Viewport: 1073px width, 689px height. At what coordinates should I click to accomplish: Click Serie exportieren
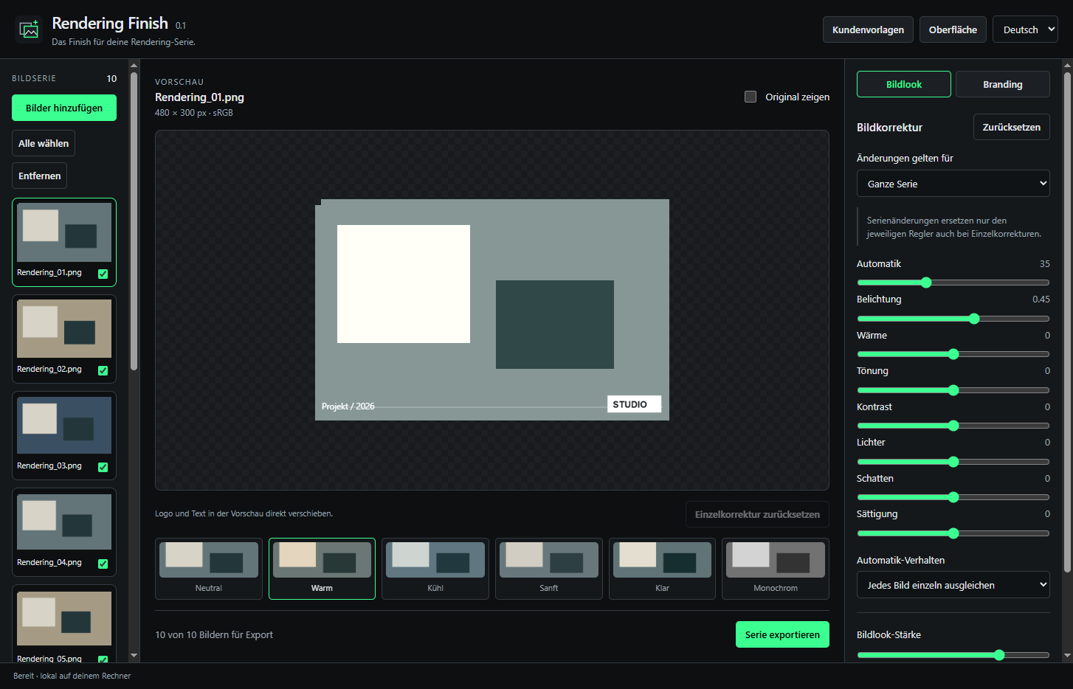point(782,634)
